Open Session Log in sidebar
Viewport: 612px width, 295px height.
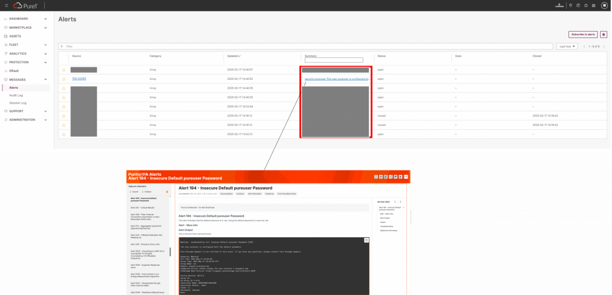17,103
